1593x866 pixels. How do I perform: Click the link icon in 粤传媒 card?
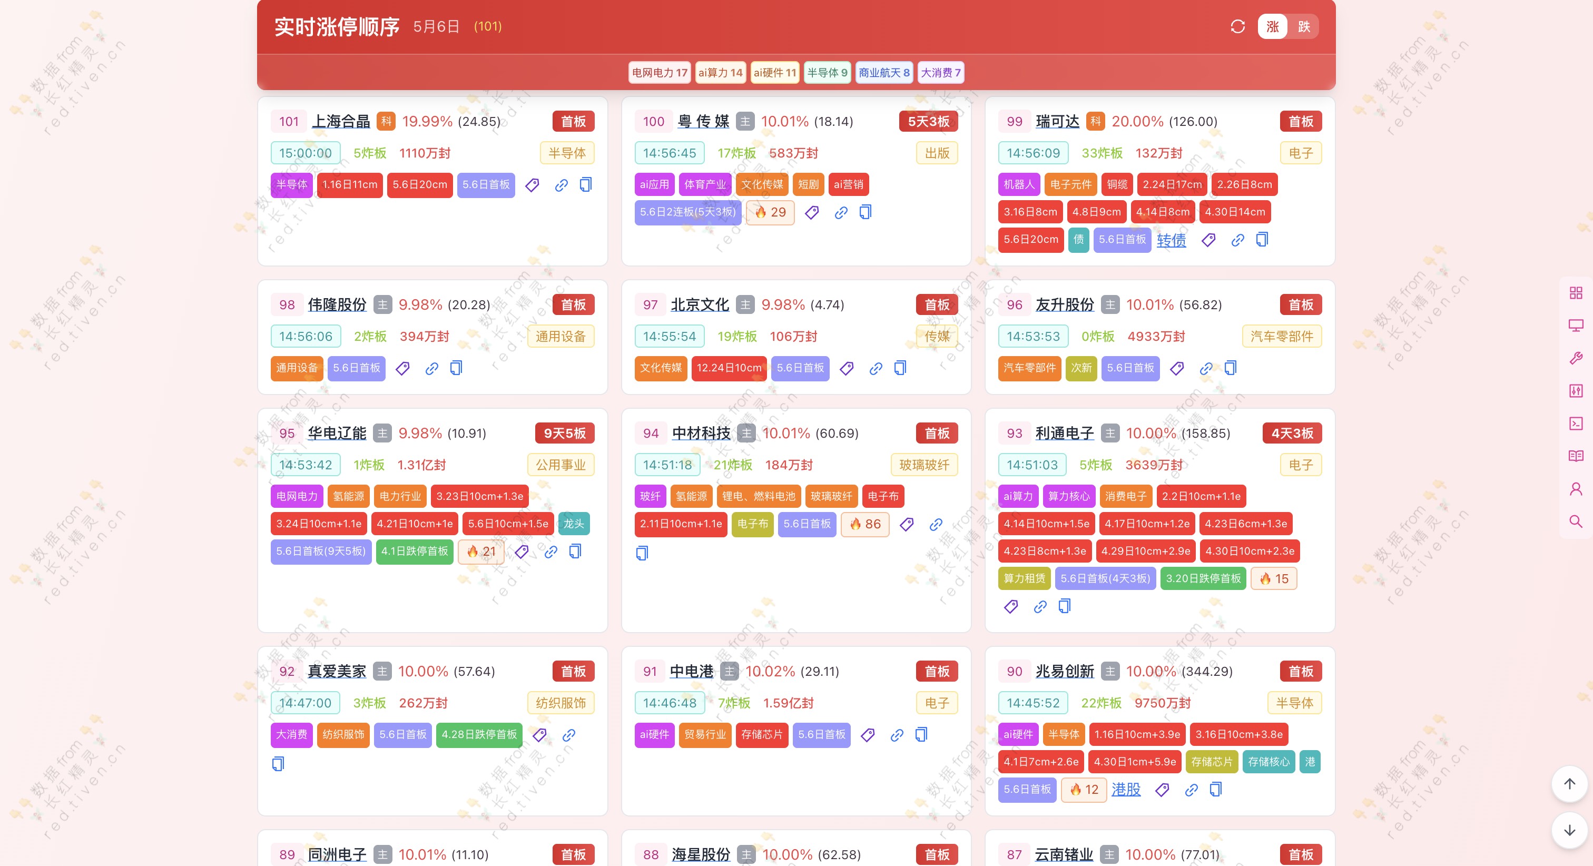coord(841,212)
